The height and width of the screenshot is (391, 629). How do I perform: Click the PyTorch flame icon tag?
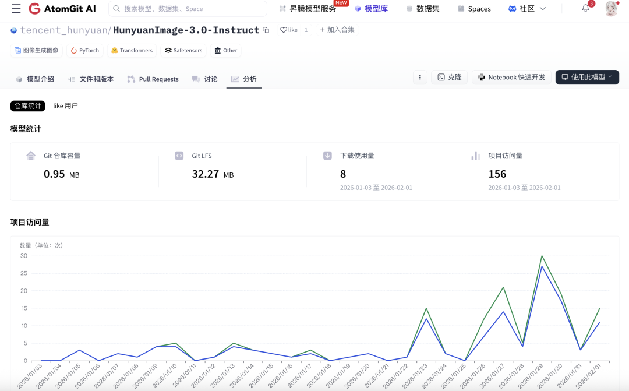85,50
